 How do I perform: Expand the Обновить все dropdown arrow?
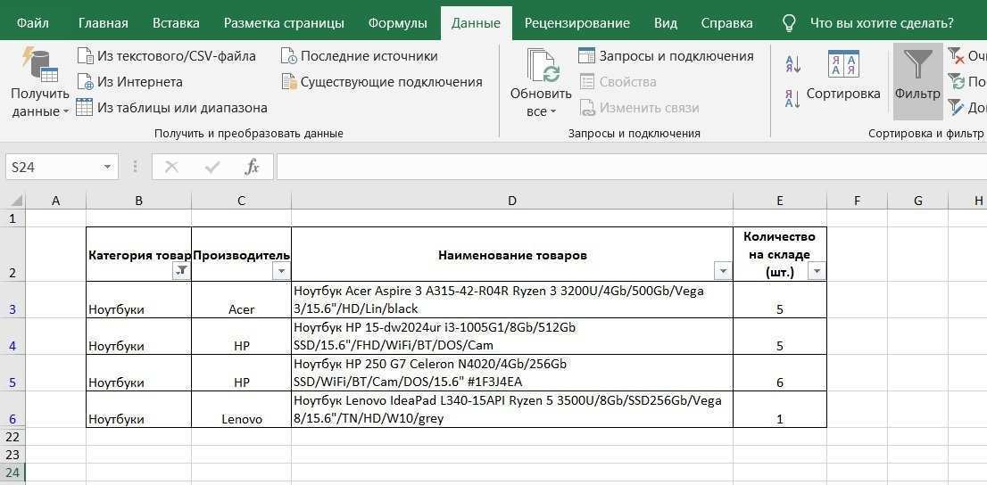[x=553, y=112]
